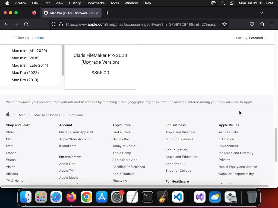The width and height of the screenshot is (278, 208).
Task: Click the address bar URL field
Action: (143, 24)
